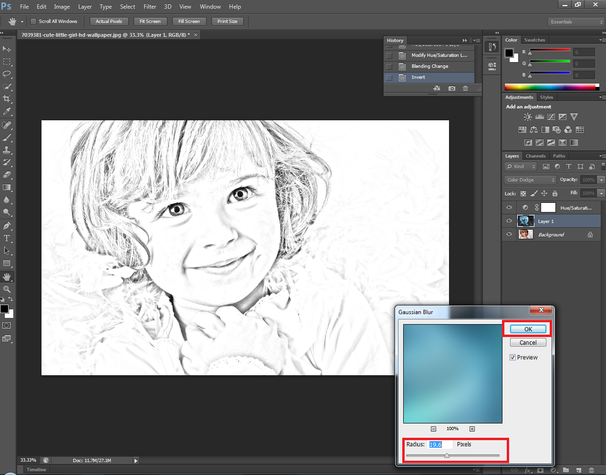This screenshot has width=606, height=475.
Task: Select the Horizontal Type tool
Action: [7, 238]
